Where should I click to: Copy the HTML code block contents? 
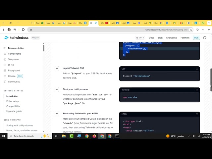197,114
